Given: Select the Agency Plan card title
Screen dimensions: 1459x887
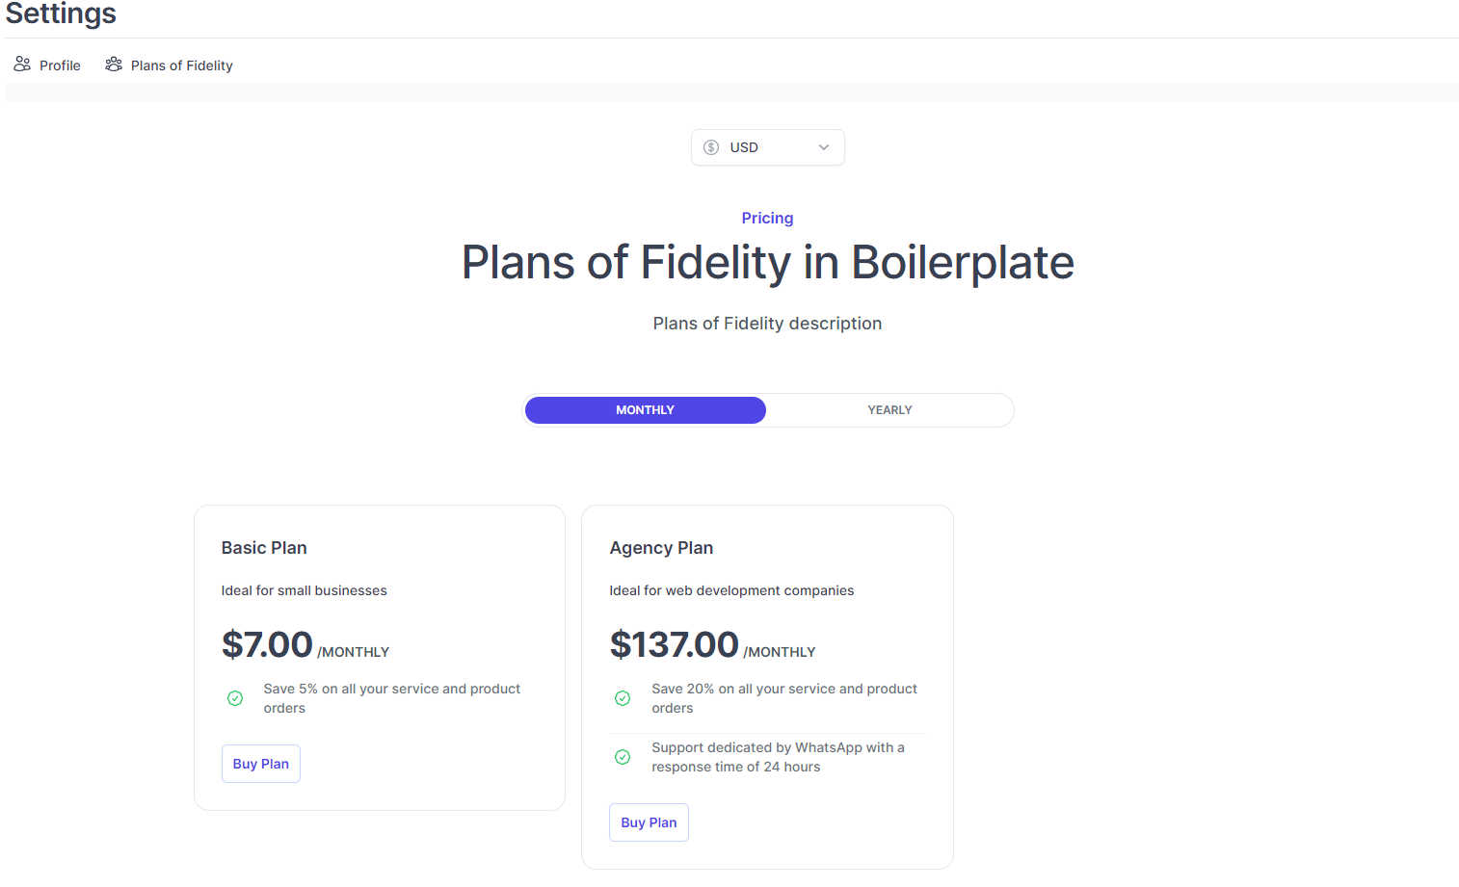Looking at the screenshot, I should [x=661, y=548].
